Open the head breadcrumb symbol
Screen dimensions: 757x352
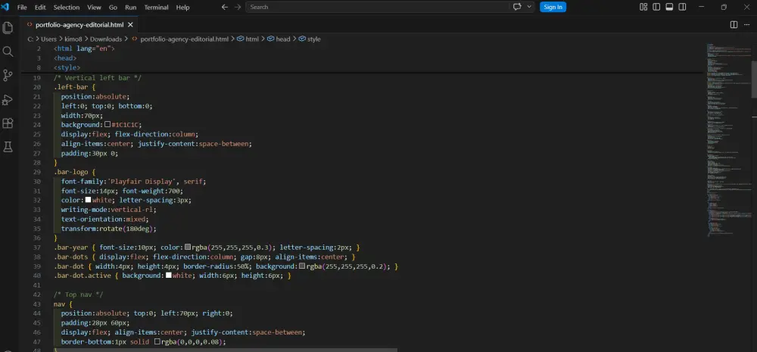coord(283,39)
